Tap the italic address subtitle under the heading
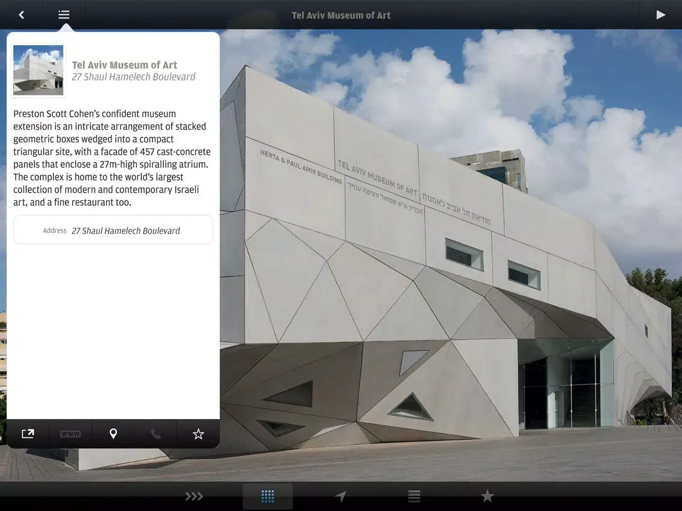The width and height of the screenshot is (682, 511). pos(133,77)
